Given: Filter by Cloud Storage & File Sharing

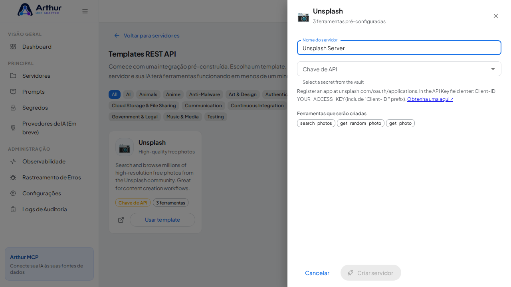Looking at the screenshot, I should [144, 106].
